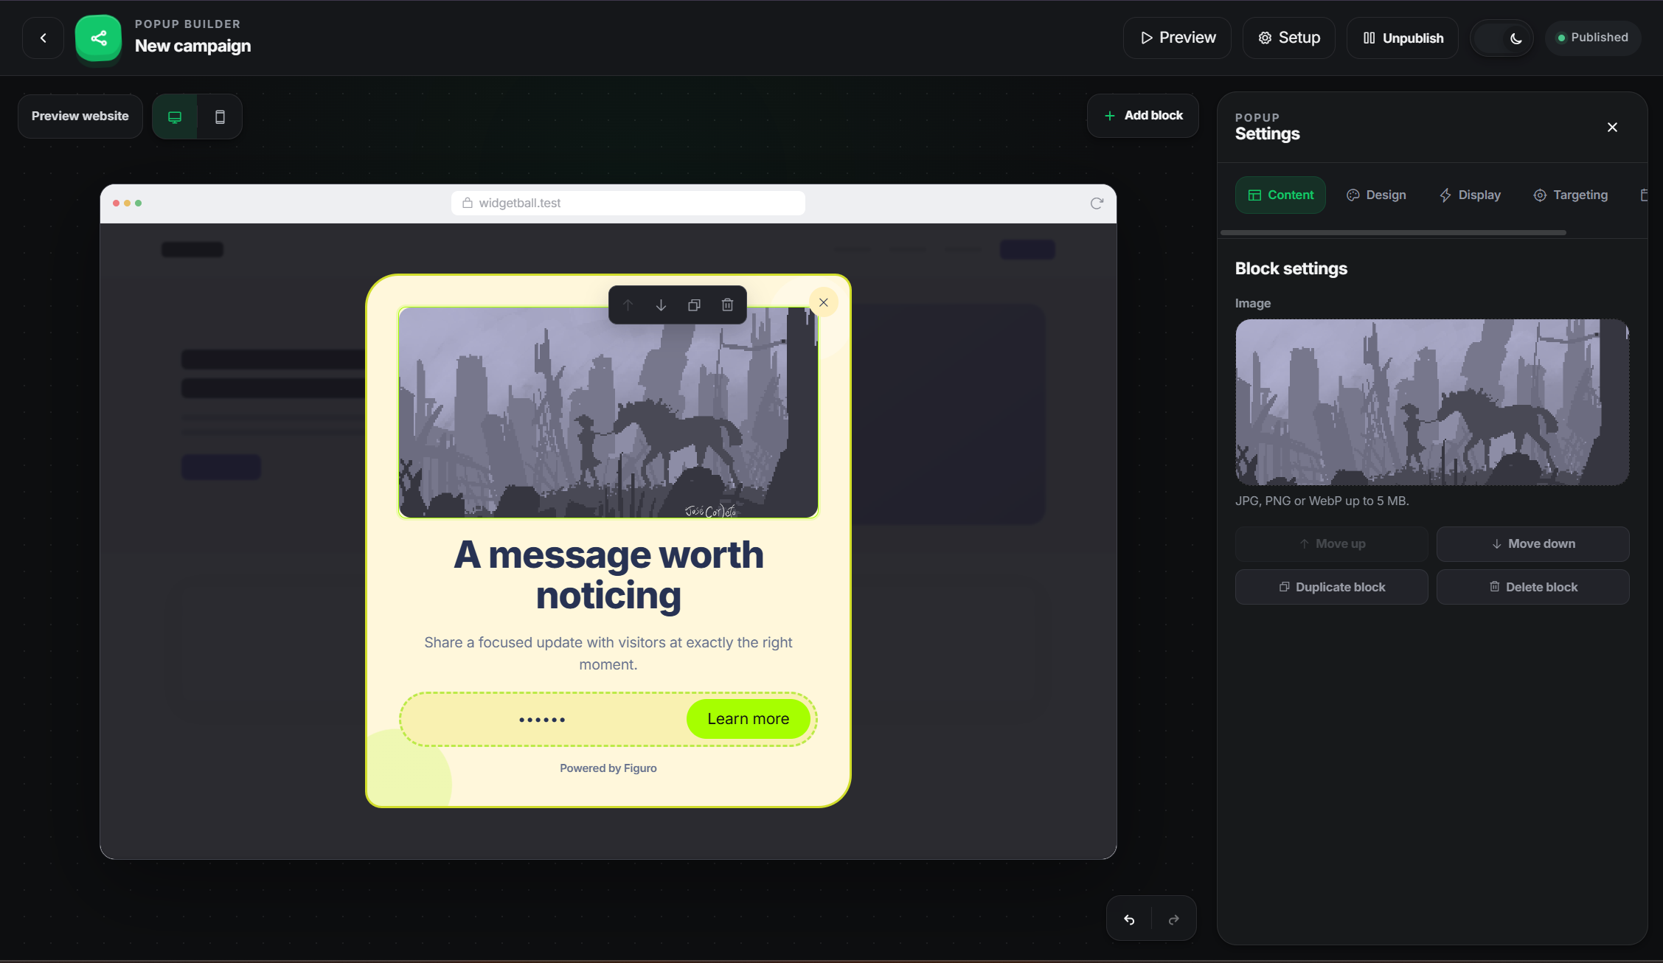Switch to the Display tab
Image resolution: width=1663 pixels, height=963 pixels.
1470,195
